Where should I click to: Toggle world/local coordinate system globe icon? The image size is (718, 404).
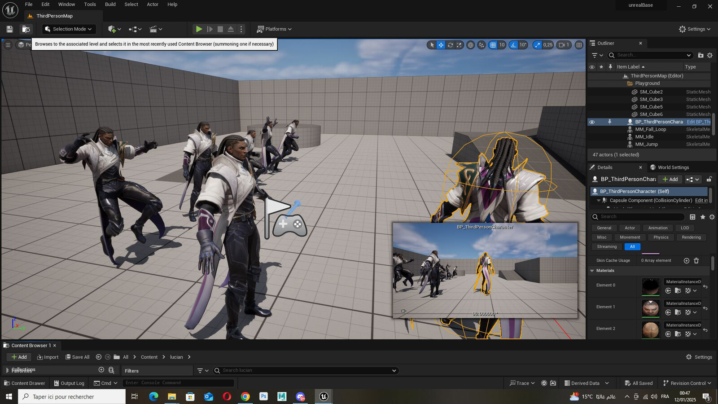coord(470,45)
